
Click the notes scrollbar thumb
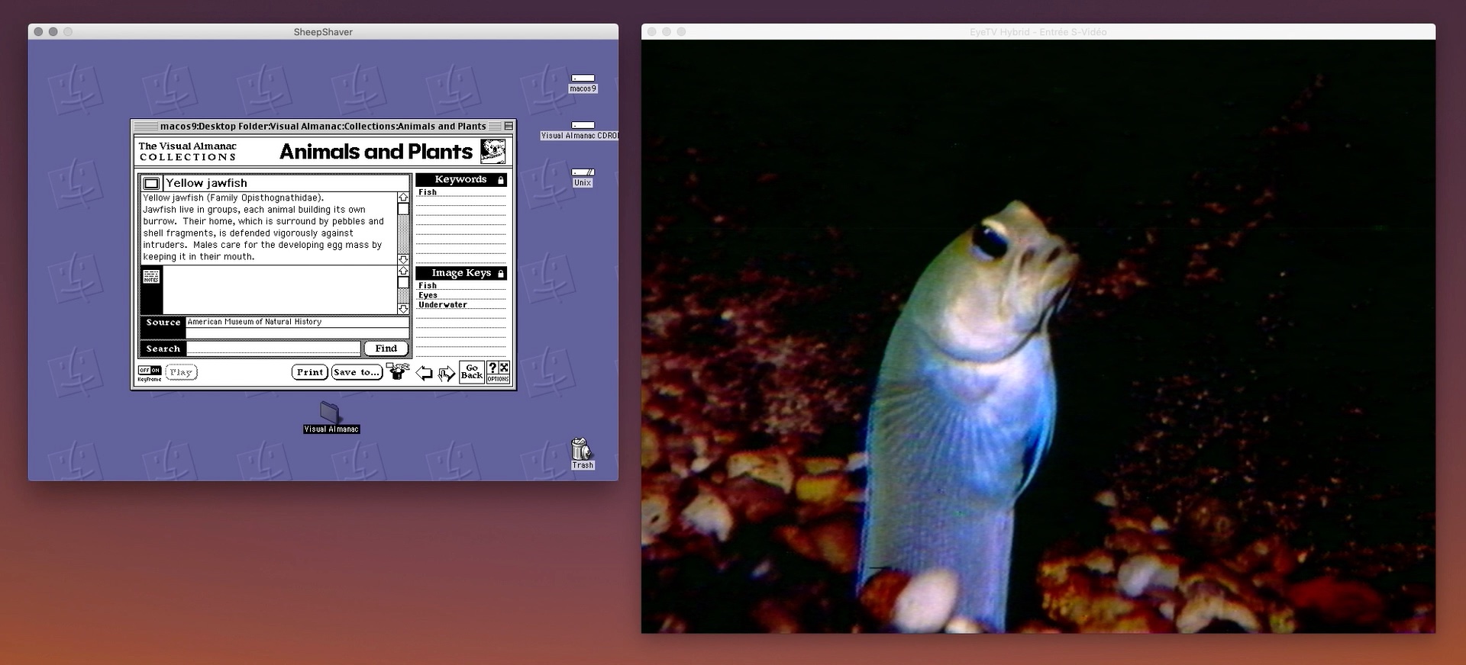pos(403,283)
